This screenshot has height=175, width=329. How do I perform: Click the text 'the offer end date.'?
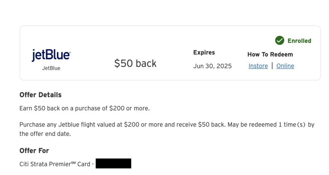point(45,134)
